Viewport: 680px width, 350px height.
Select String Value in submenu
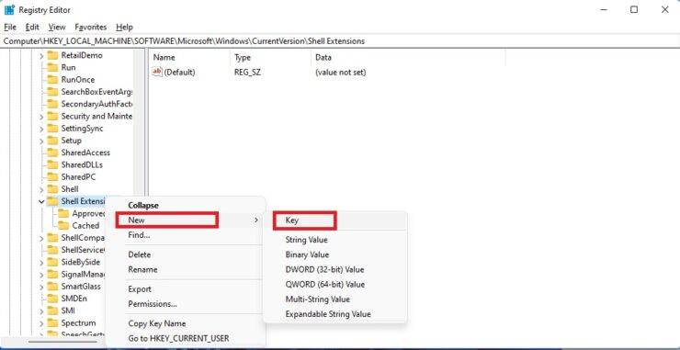click(306, 240)
